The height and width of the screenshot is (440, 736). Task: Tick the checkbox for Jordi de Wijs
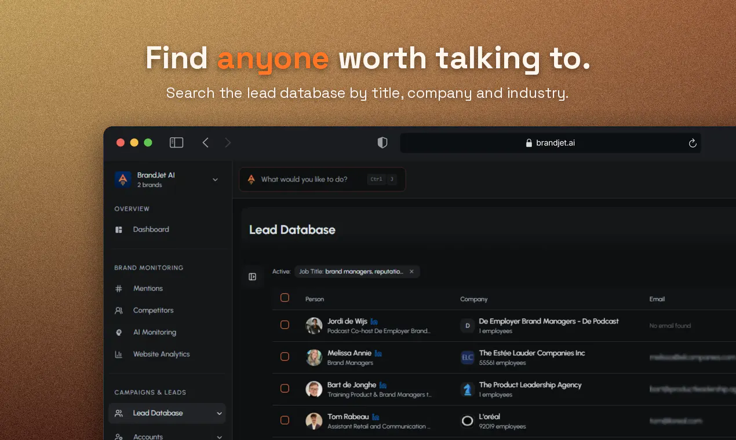[x=285, y=325]
